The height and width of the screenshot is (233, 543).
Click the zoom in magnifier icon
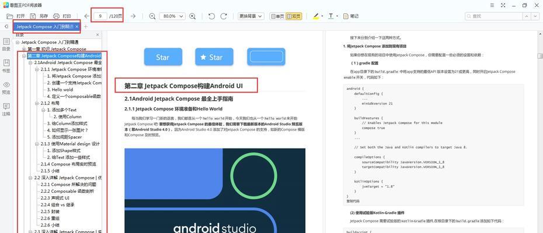pos(193,16)
